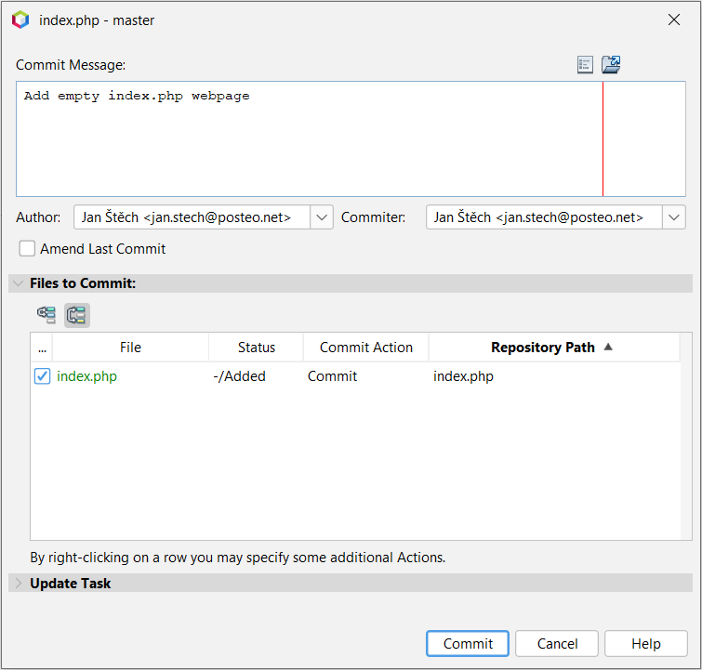The width and height of the screenshot is (702, 670).
Task: Click the Load Template icon
Action: tap(611, 64)
